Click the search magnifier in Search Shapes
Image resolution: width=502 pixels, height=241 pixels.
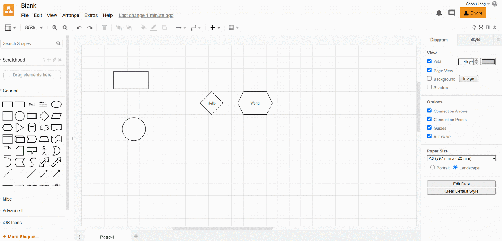point(58,43)
